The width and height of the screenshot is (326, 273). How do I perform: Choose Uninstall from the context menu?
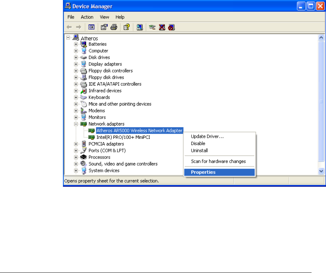[219, 151]
